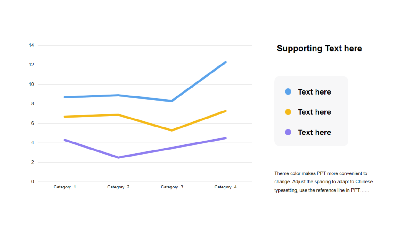Click the 8 value on vertical axis
This screenshot has width=410, height=230.
click(33, 104)
